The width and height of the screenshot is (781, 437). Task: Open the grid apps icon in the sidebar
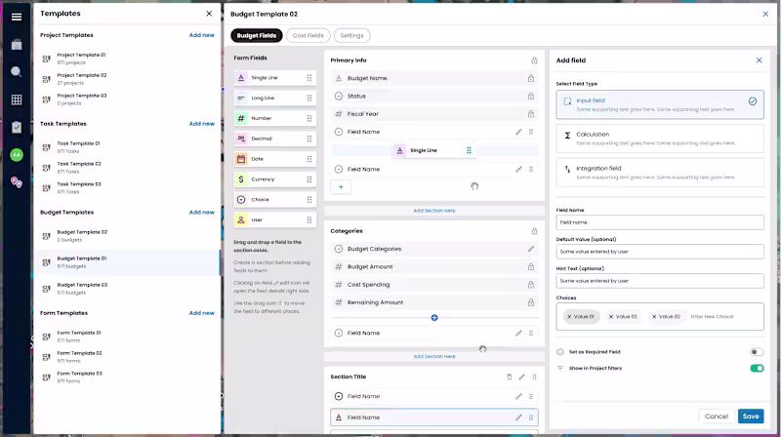tap(17, 99)
